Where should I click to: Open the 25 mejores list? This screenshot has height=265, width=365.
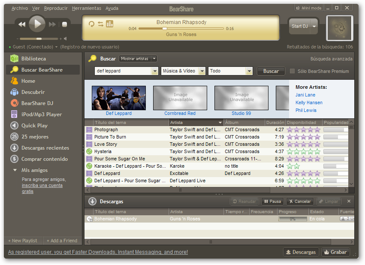click(35, 137)
